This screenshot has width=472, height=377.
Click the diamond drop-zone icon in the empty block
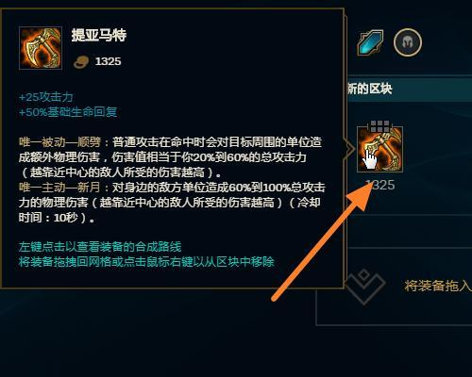(365, 287)
